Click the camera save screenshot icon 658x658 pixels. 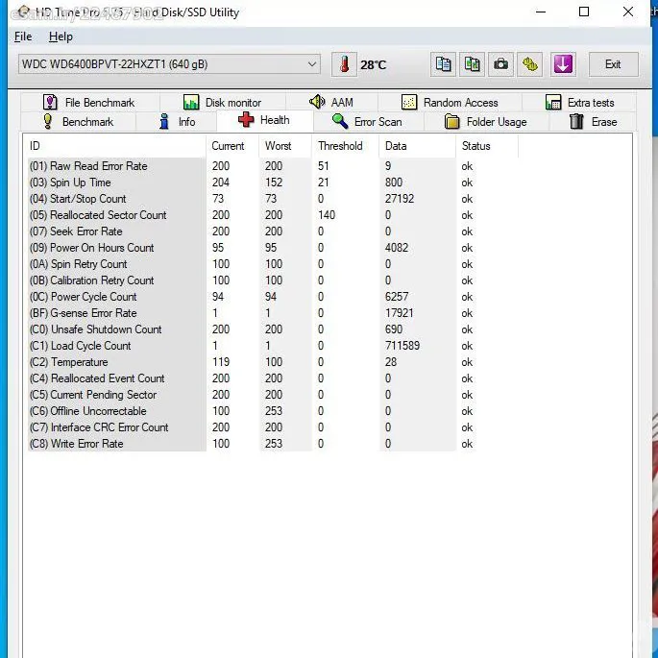[500, 64]
